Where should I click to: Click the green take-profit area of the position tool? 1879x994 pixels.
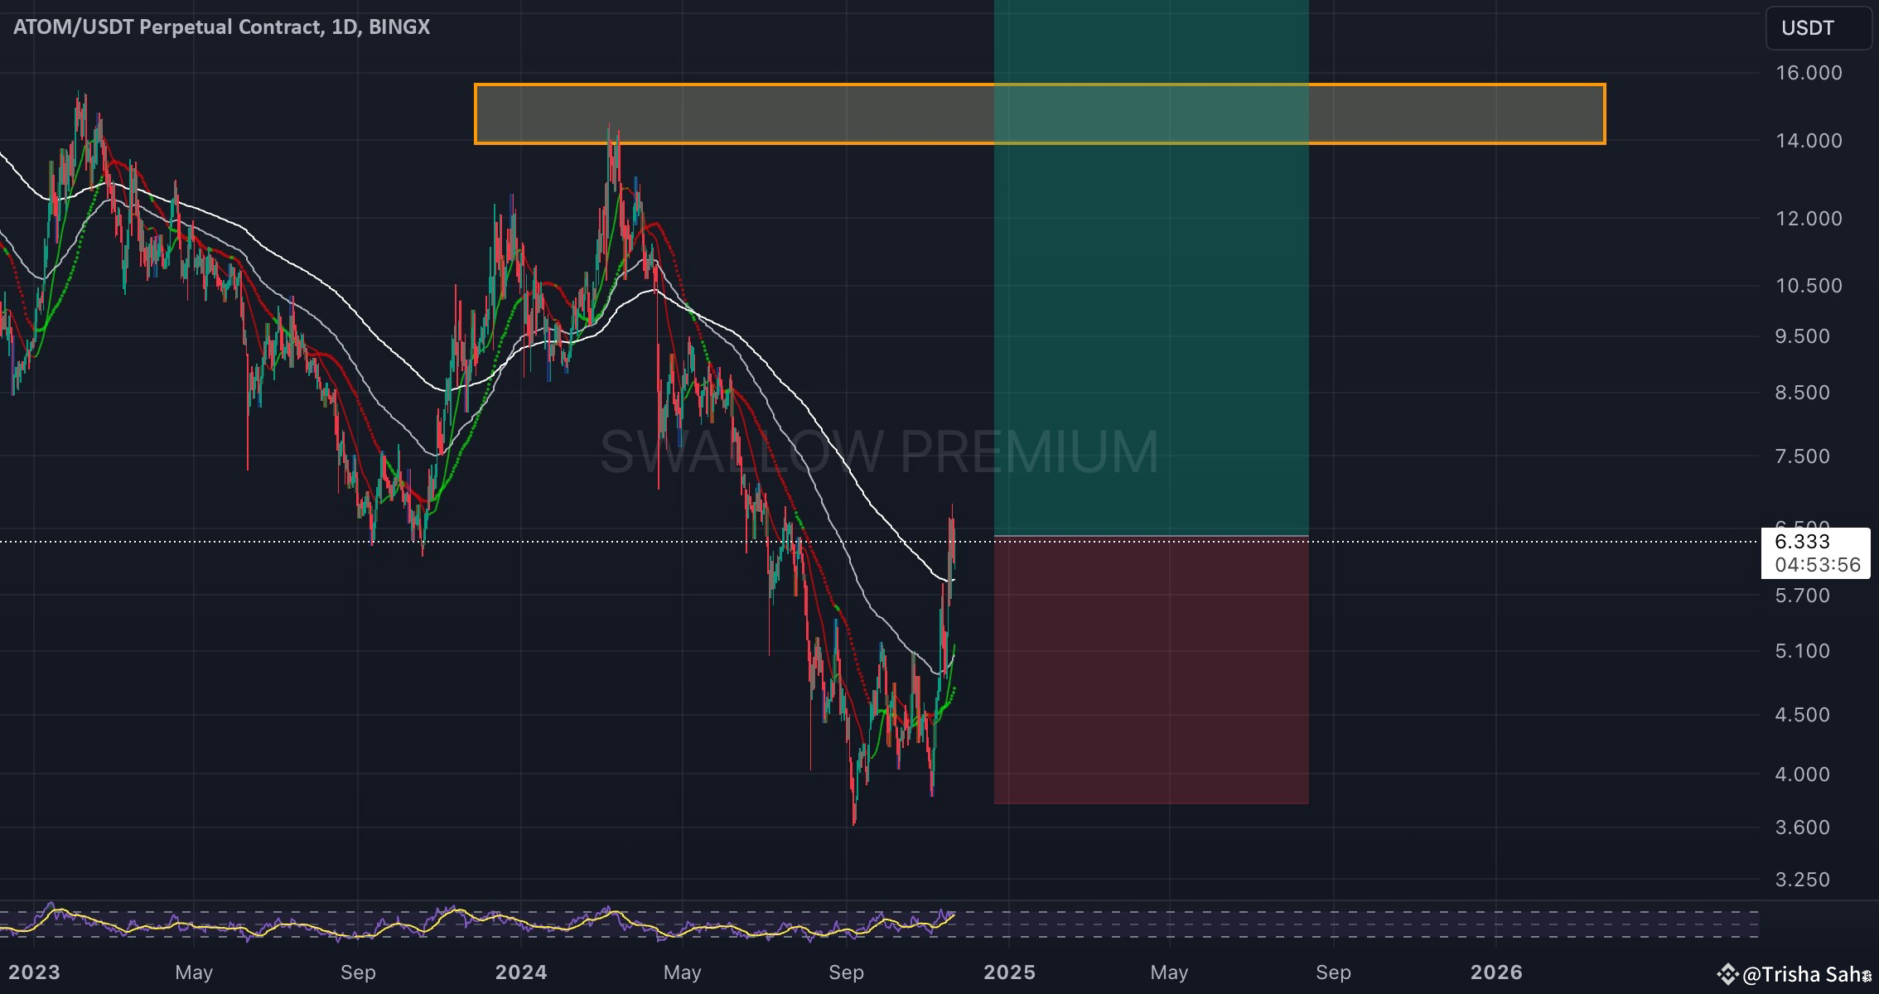click(1152, 331)
